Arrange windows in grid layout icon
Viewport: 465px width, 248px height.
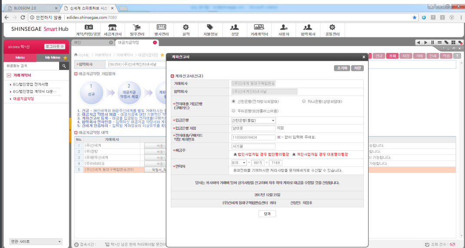pos(453,43)
